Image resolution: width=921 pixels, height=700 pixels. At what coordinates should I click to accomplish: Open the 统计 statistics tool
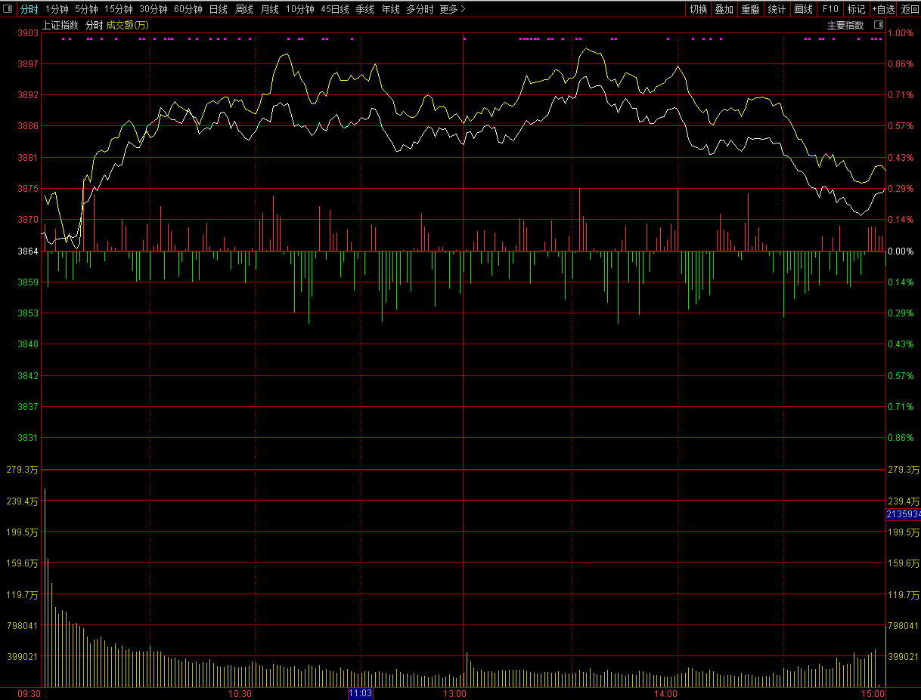point(776,9)
